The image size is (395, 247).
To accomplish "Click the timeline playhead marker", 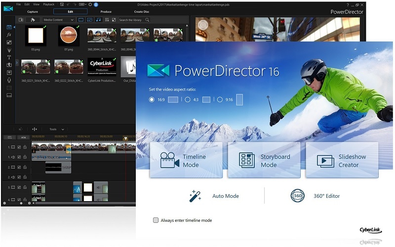I will tap(125, 139).
